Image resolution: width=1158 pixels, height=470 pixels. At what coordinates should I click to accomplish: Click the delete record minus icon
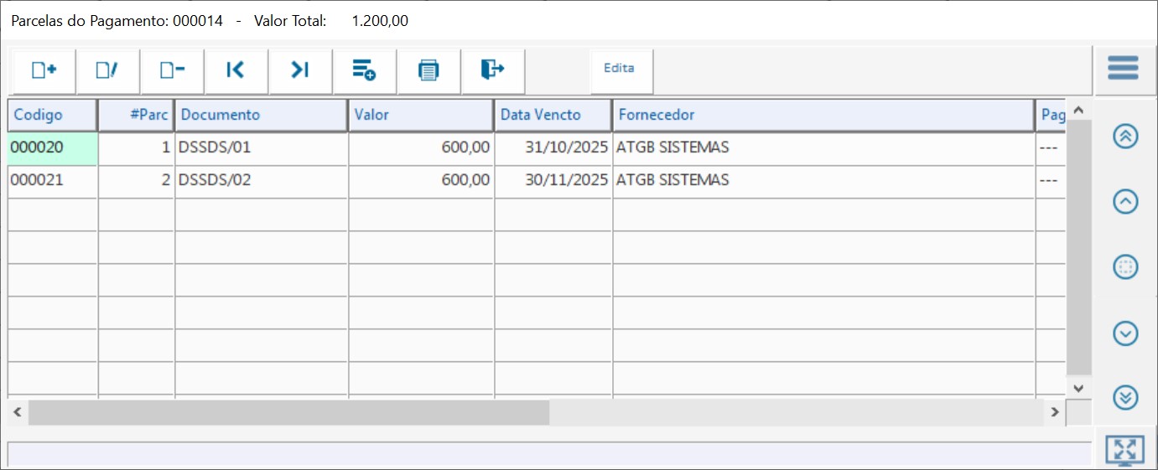click(172, 71)
